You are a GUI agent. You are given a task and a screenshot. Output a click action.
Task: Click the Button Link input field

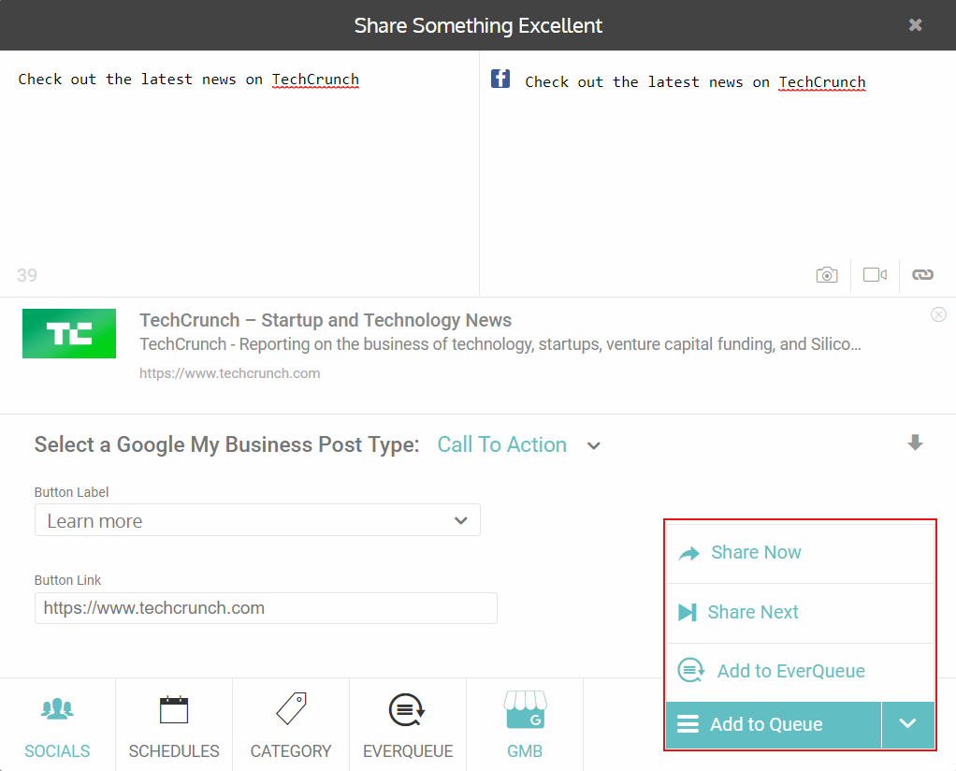[x=266, y=608]
